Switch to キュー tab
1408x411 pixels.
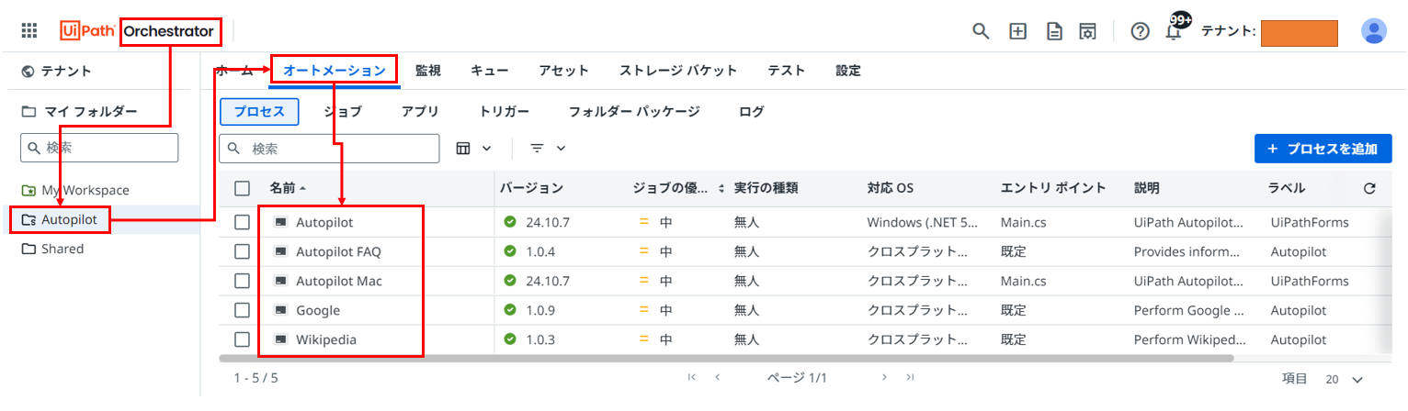pyautogui.click(x=490, y=71)
